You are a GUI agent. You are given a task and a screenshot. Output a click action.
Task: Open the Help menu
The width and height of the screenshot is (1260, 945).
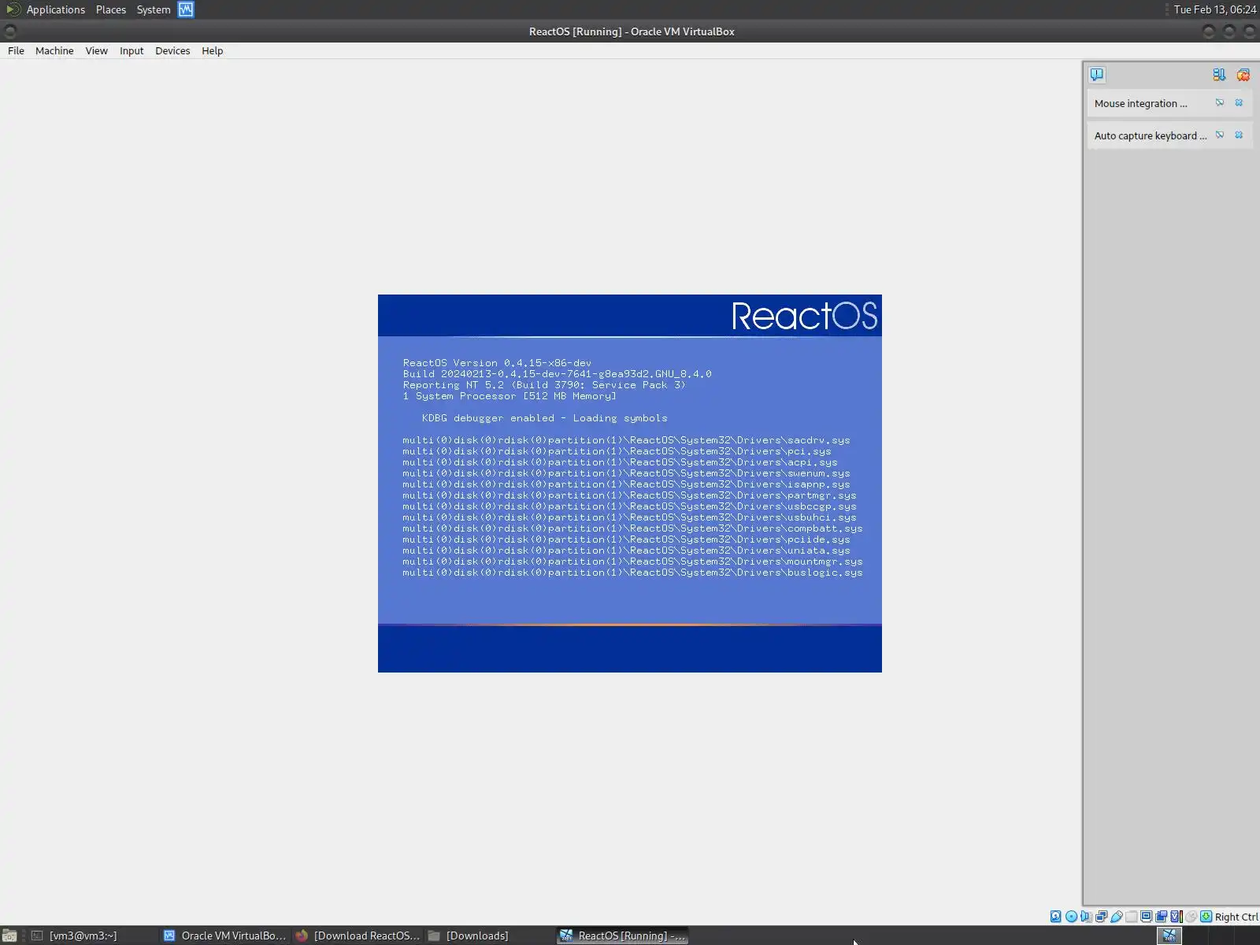click(212, 50)
